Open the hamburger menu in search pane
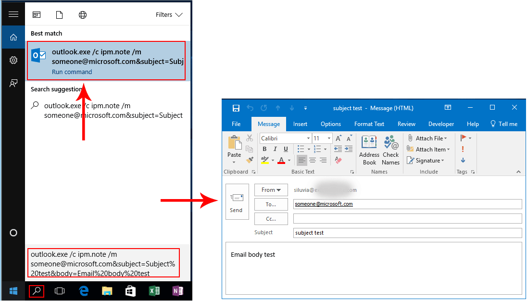 tap(13, 14)
